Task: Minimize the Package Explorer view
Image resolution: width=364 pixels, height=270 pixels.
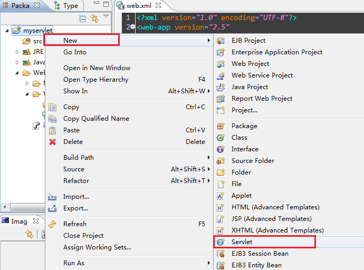Action: [97, 3]
